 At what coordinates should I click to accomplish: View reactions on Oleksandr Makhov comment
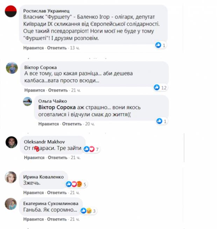point(92,149)
